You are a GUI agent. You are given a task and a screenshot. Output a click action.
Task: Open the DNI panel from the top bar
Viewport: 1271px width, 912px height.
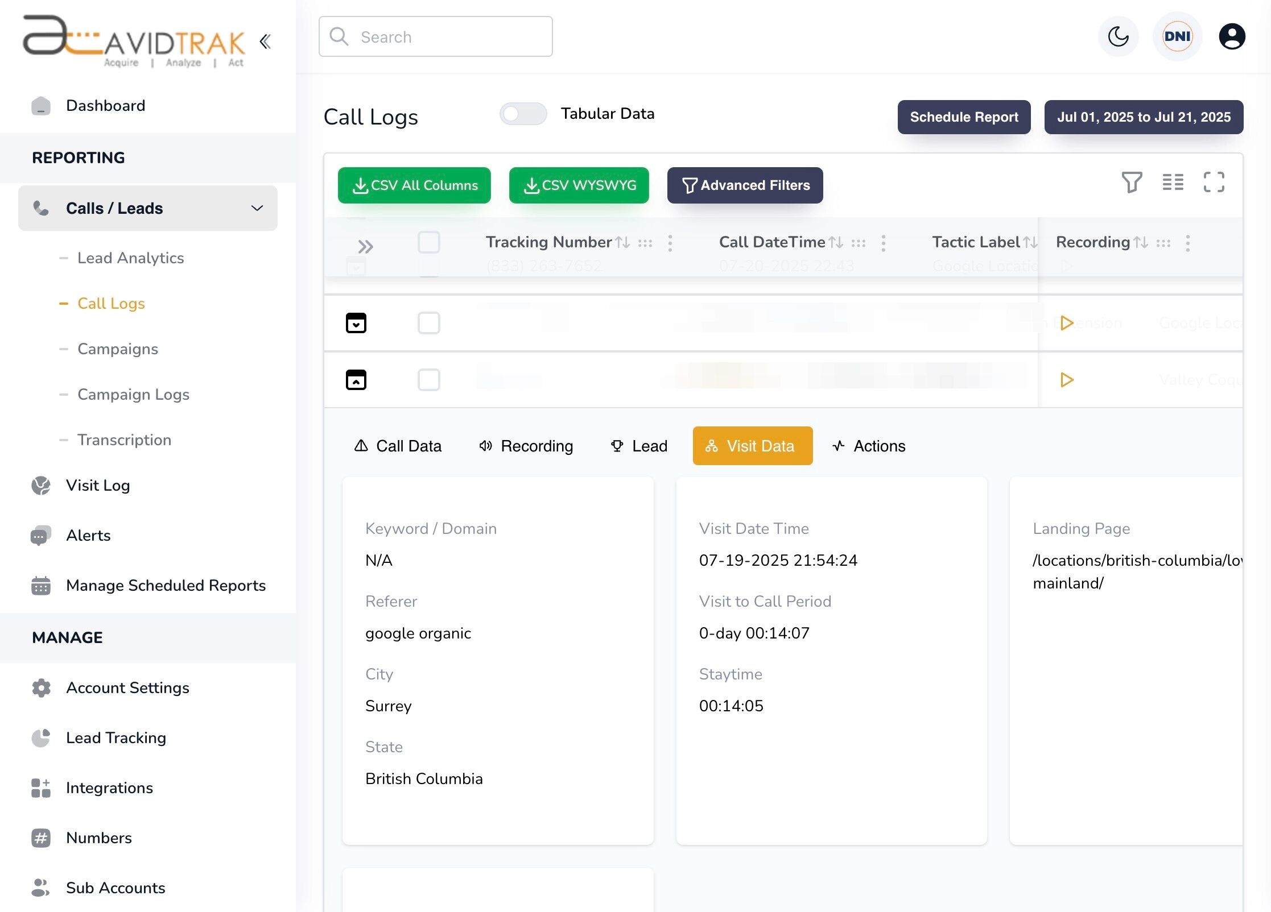pyautogui.click(x=1177, y=36)
